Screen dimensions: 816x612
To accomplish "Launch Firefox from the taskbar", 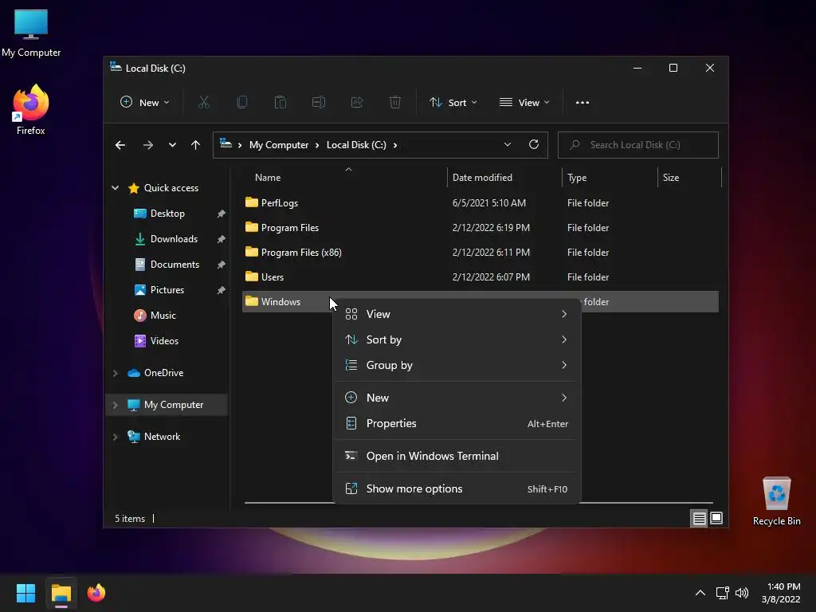I will tap(96, 593).
